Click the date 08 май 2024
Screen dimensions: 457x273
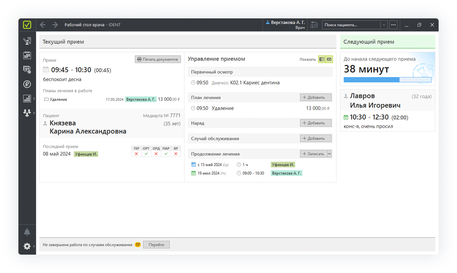[57, 154]
